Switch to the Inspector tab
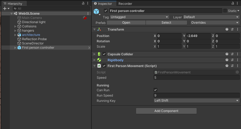The image size is (241, 129). pyautogui.click(x=104, y=3)
